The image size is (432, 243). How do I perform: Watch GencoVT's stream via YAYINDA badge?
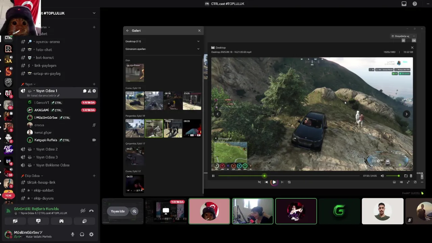tap(88, 103)
